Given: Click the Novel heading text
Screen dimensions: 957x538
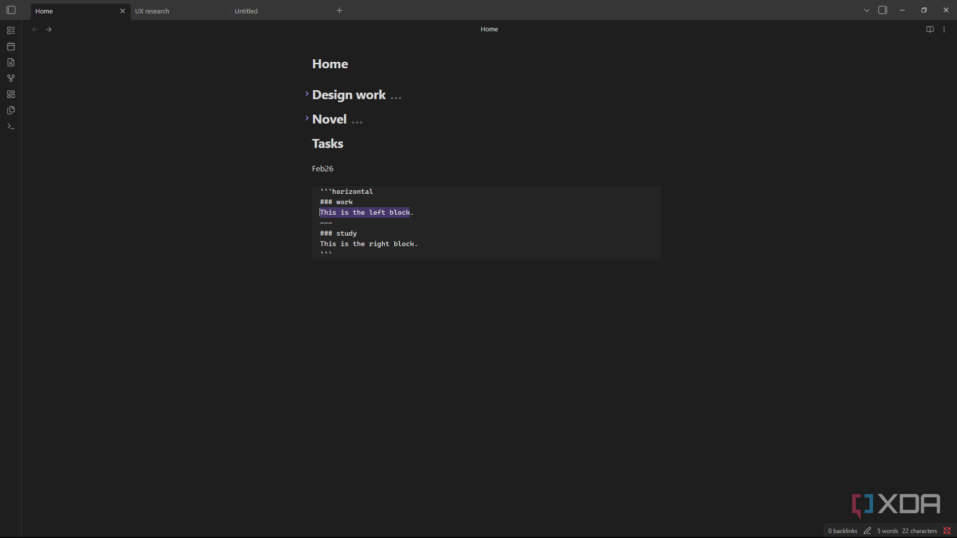Looking at the screenshot, I should pyautogui.click(x=329, y=119).
